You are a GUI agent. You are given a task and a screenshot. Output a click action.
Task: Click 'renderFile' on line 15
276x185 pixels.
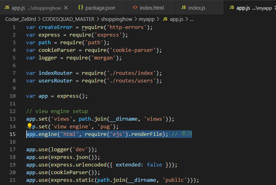pos(147,134)
